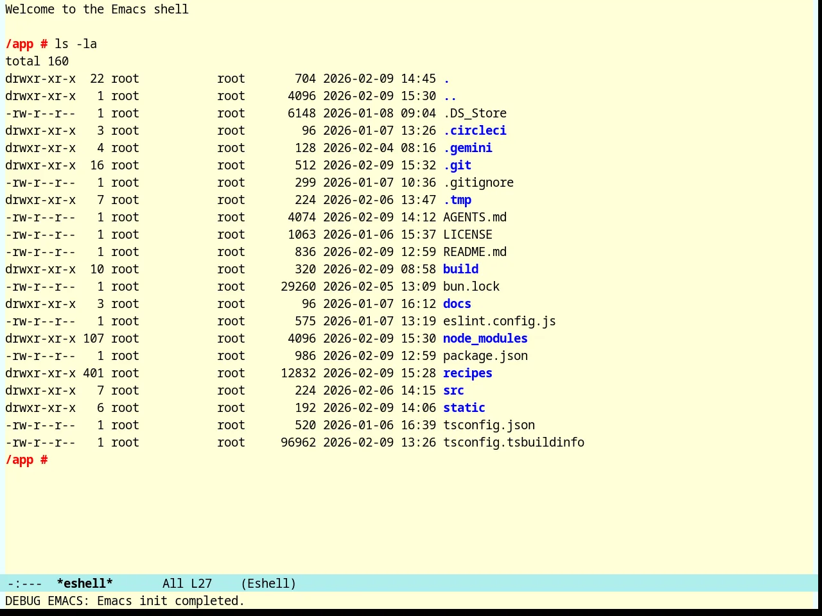Click the tsconfig.tsbuildinfo file name
The image size is (822, 616).
[514, 443]
